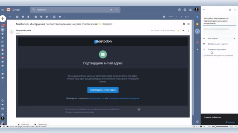Print the Mastodon email
The width and height of the screenshot is (238, 133).
pos(184,24)
